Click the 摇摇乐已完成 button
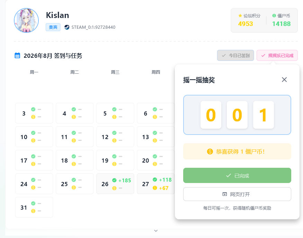 (277, 56)
